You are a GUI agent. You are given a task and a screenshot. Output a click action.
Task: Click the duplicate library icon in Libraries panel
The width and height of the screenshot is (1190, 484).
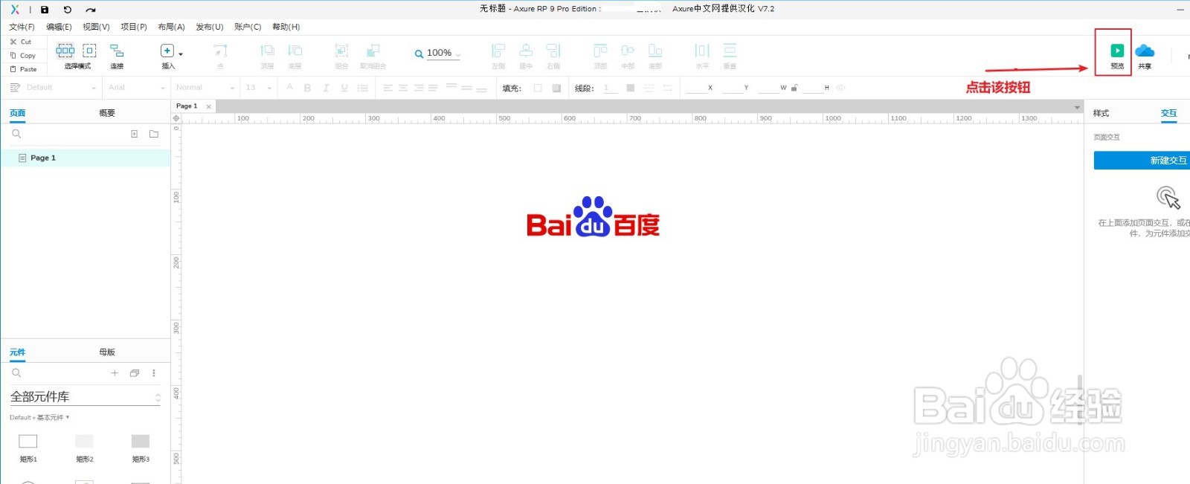pyautogui.click(x=135, y=373)
